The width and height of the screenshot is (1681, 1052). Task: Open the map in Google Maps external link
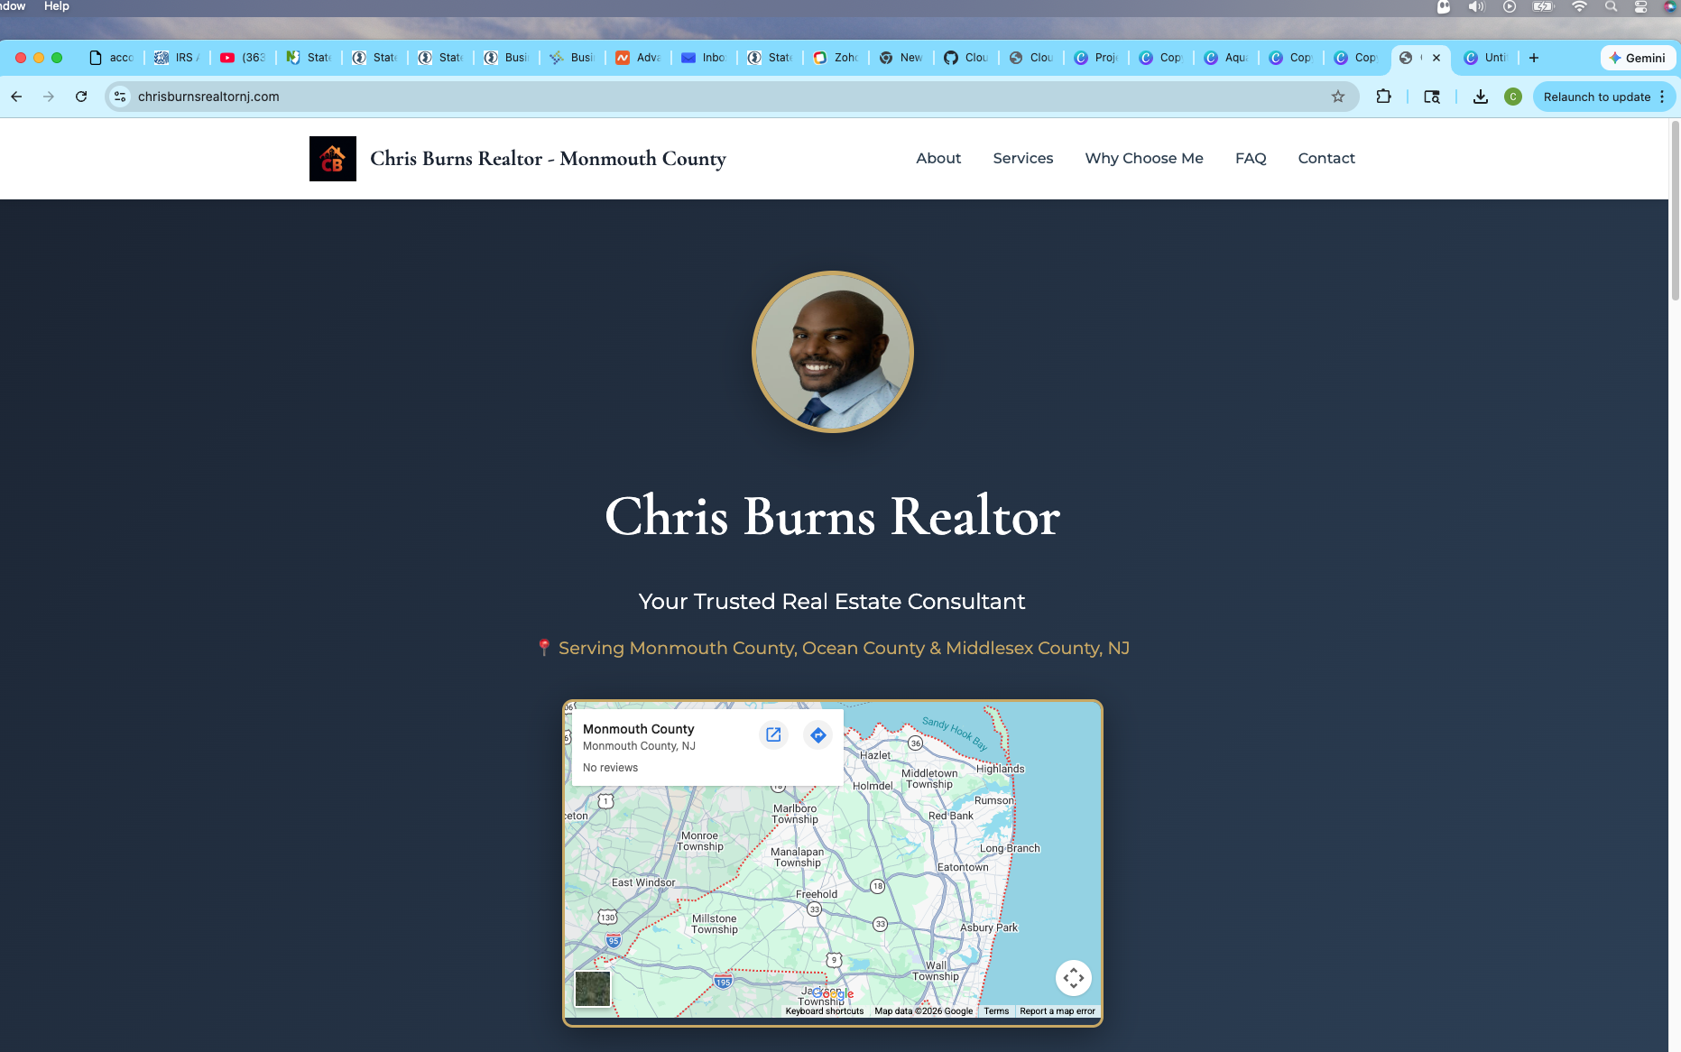773,735
